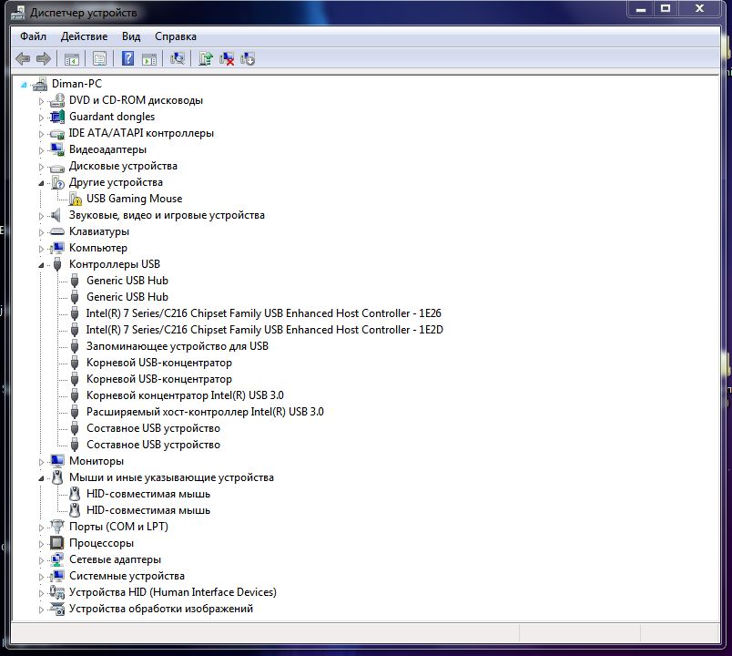
Task: Select the Diman-PC root node
Action: click(x=76, y=84)
